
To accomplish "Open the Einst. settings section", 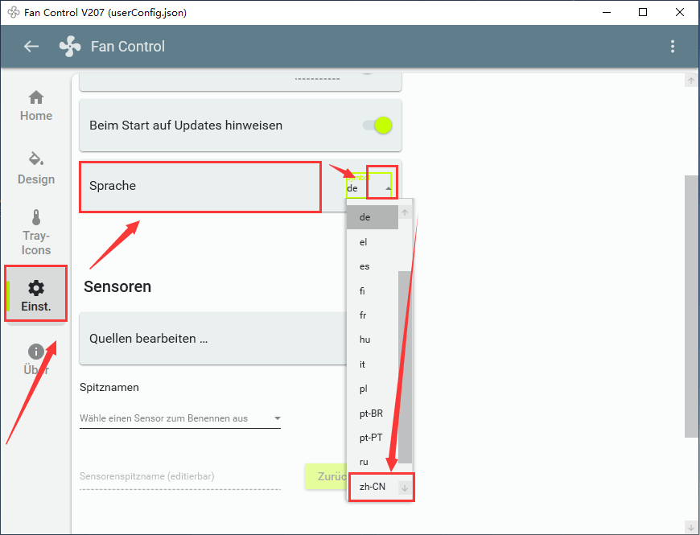I will click(x=36, y=295).
